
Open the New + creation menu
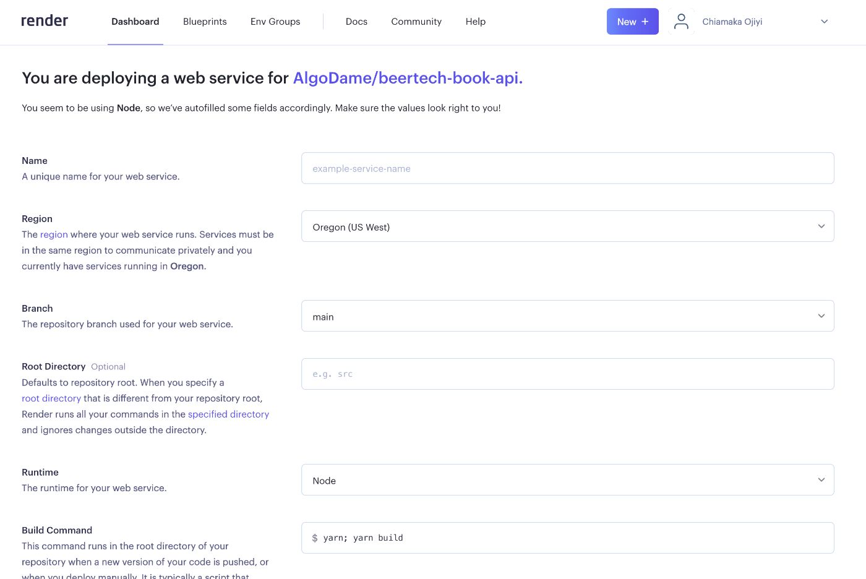(x=632, y=21)
